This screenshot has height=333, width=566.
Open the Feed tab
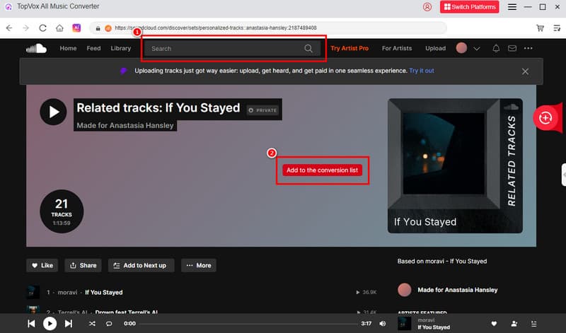(x=93, y=48)
